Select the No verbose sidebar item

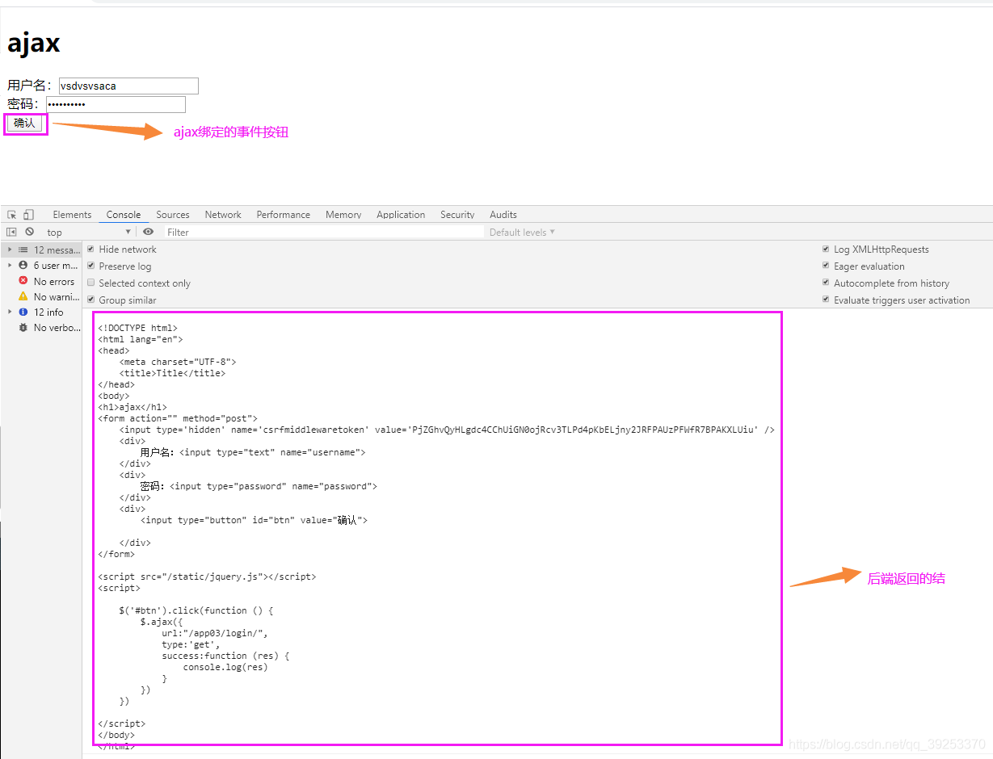[41, 328]
